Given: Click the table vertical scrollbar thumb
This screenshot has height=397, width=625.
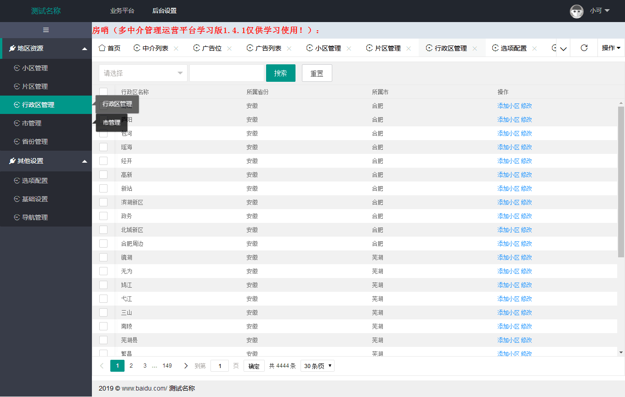Looking at the screenshot, I should tap(621, 181).
